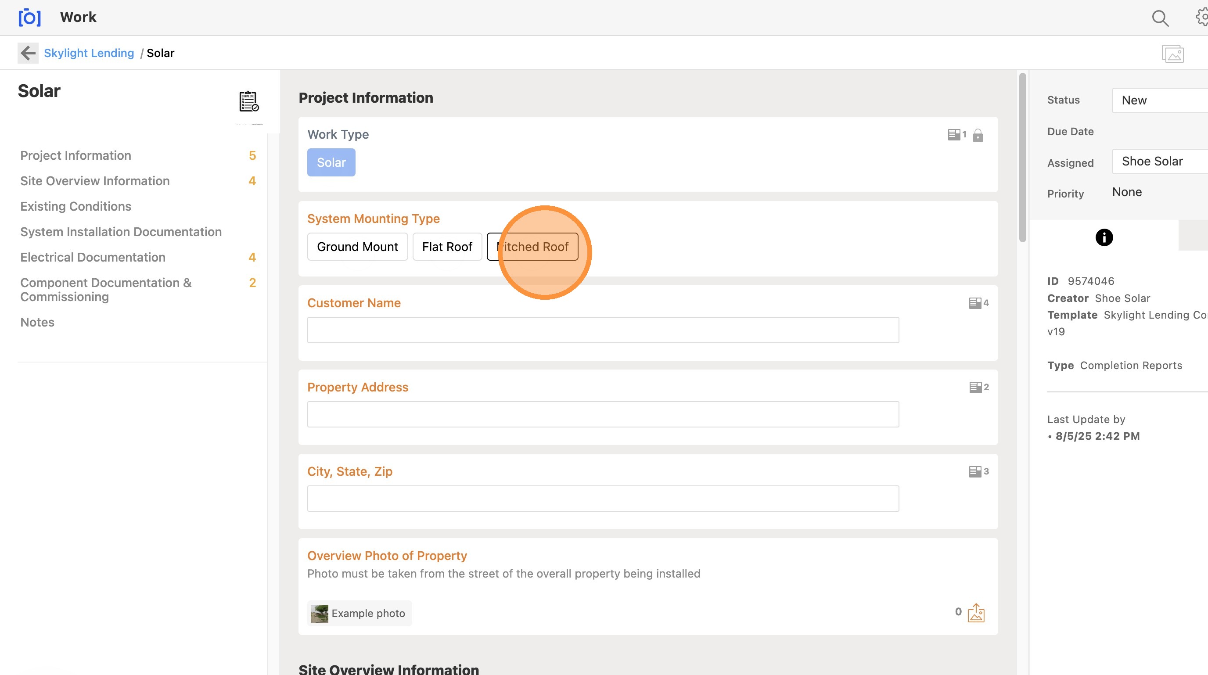Click the Electrical Documentation count 4

tap(252, 257)
